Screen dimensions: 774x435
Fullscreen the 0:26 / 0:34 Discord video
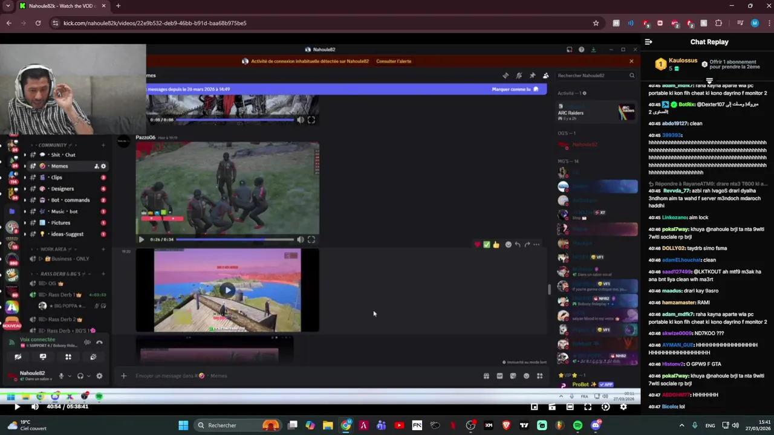tap(311, 240)
